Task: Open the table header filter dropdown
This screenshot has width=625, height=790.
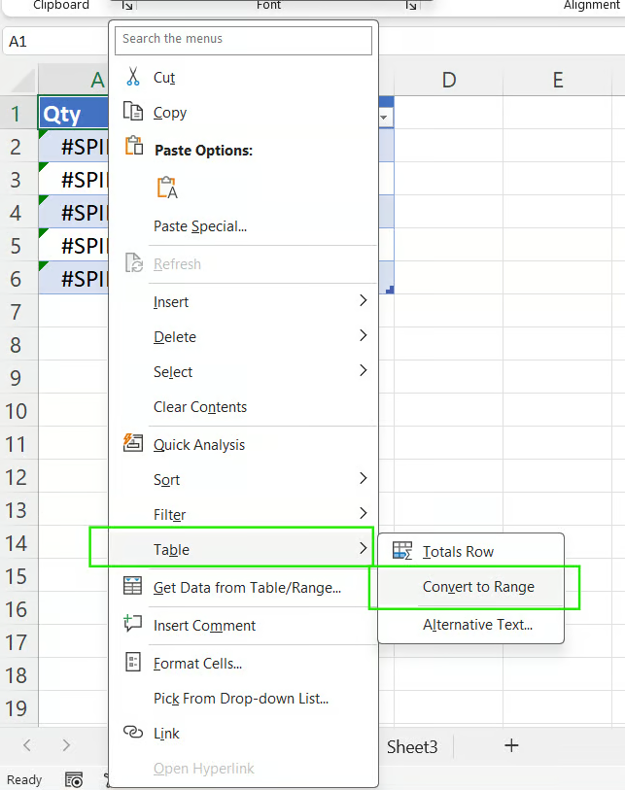Action: point(385,117)
